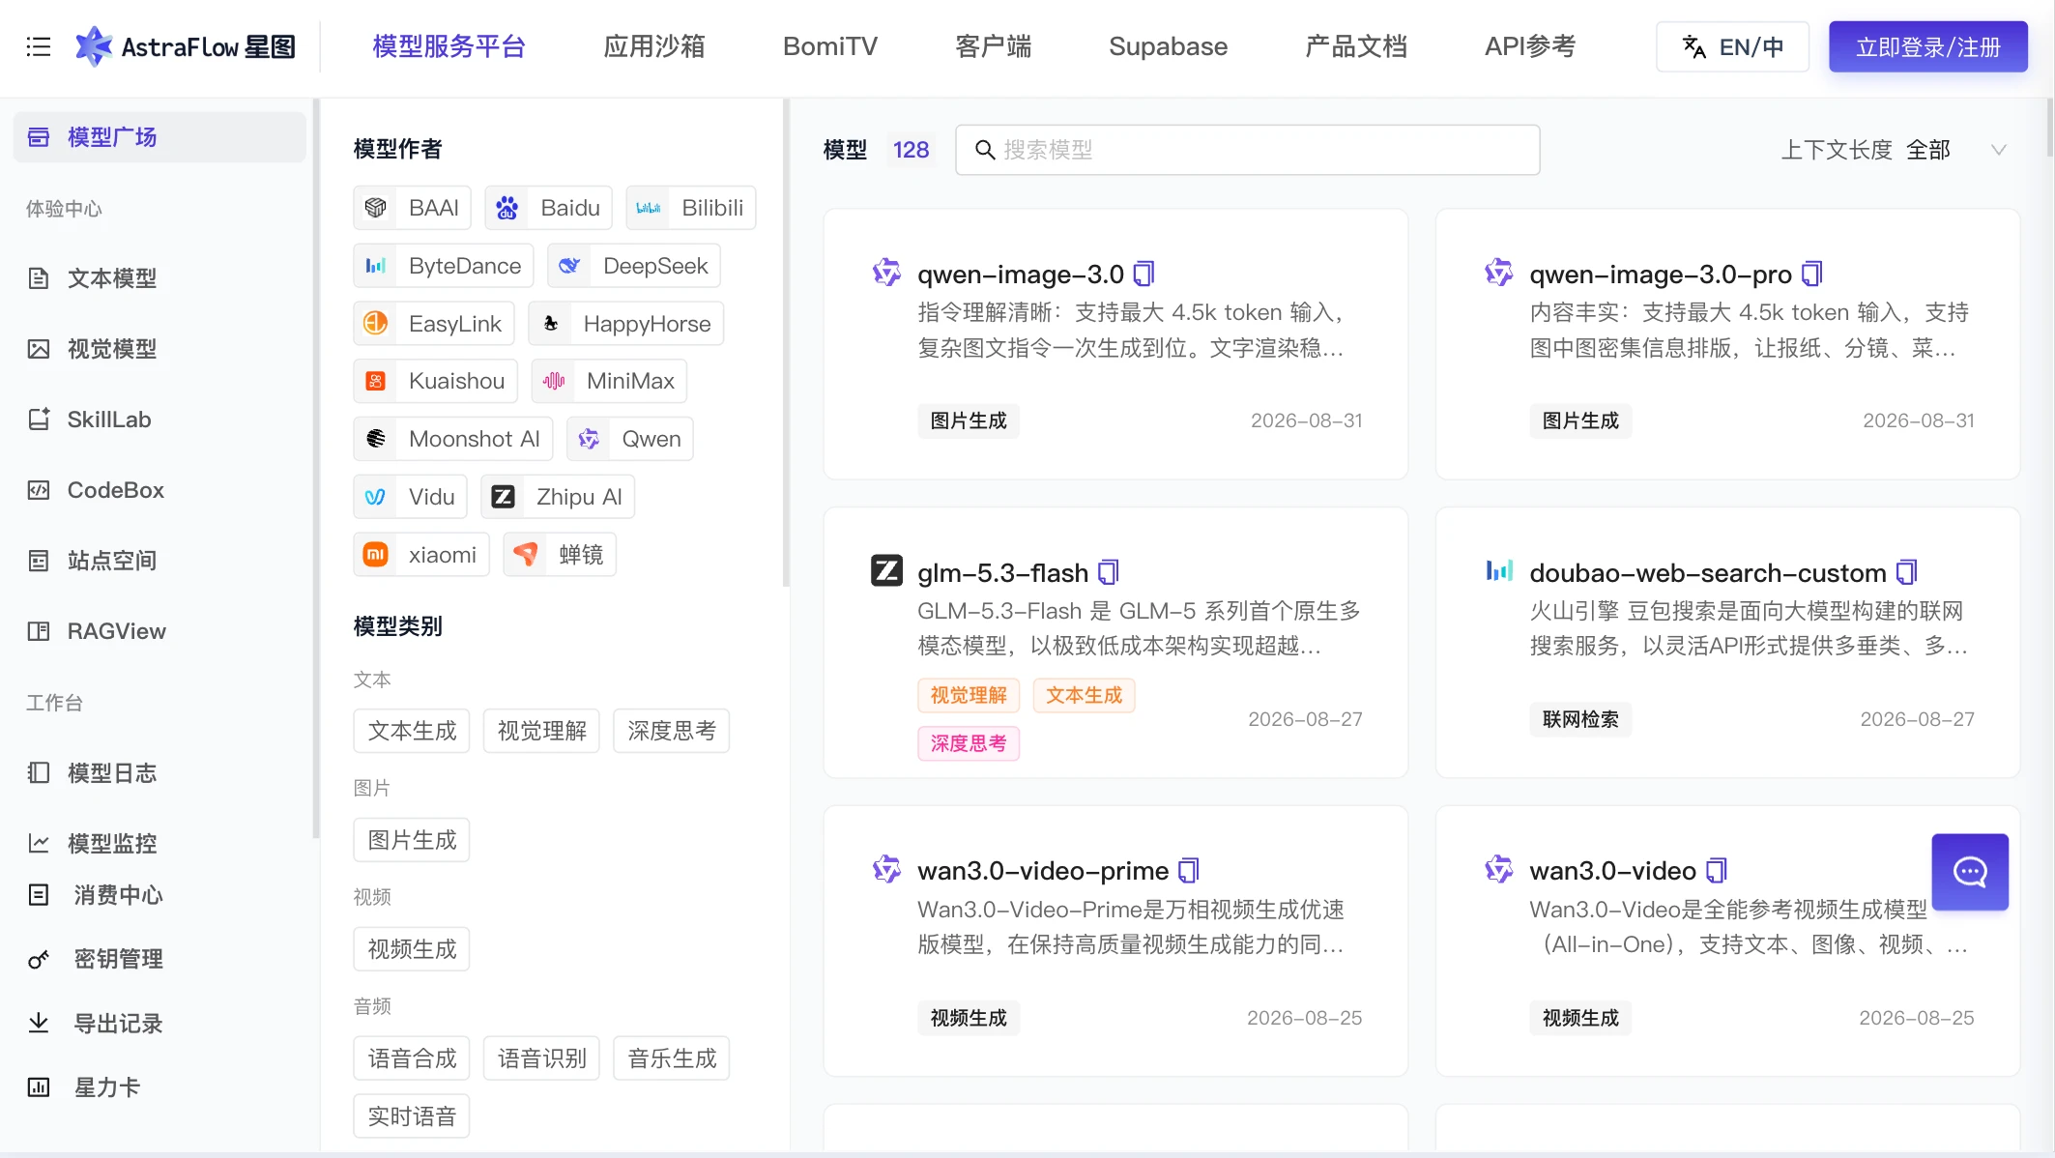Click the 视频生成 category filter
The image size is (2055, 1158).
click(x=412, y=949)
